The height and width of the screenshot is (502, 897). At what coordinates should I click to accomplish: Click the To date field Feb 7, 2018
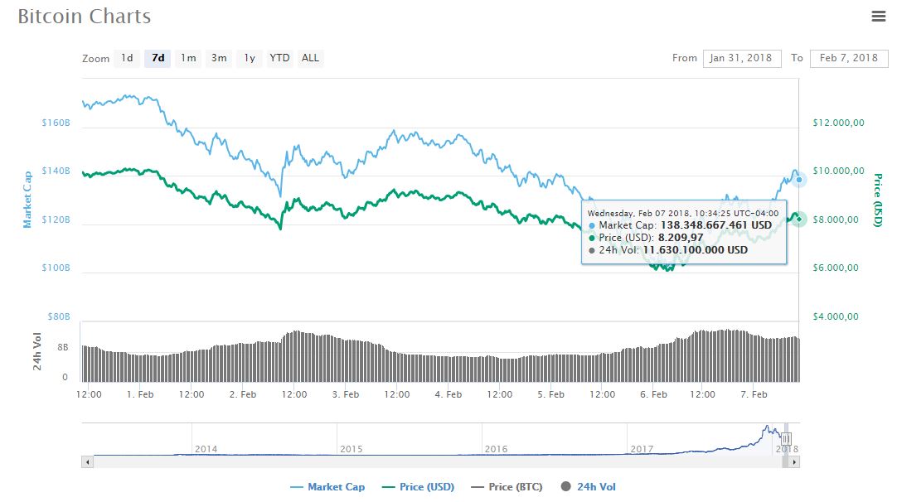pyautogui.click(x=849, y=58)
